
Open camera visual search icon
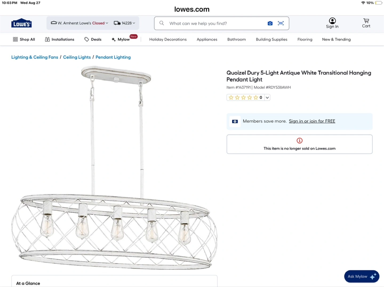pos(270,23)
